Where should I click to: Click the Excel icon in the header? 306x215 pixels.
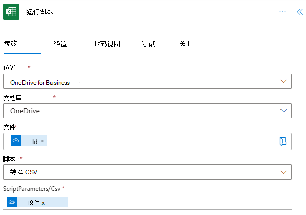coord(11,12)
